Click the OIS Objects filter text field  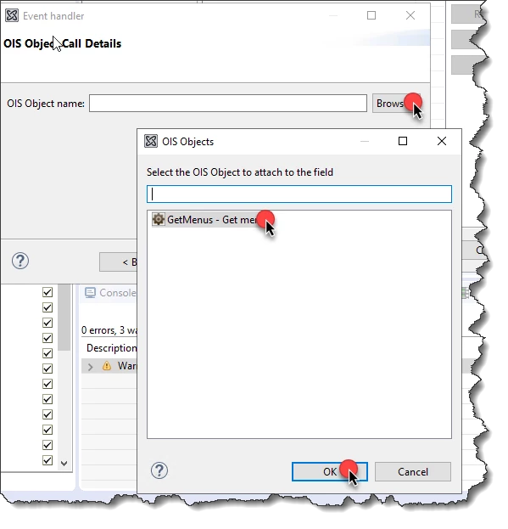(299, 194)
